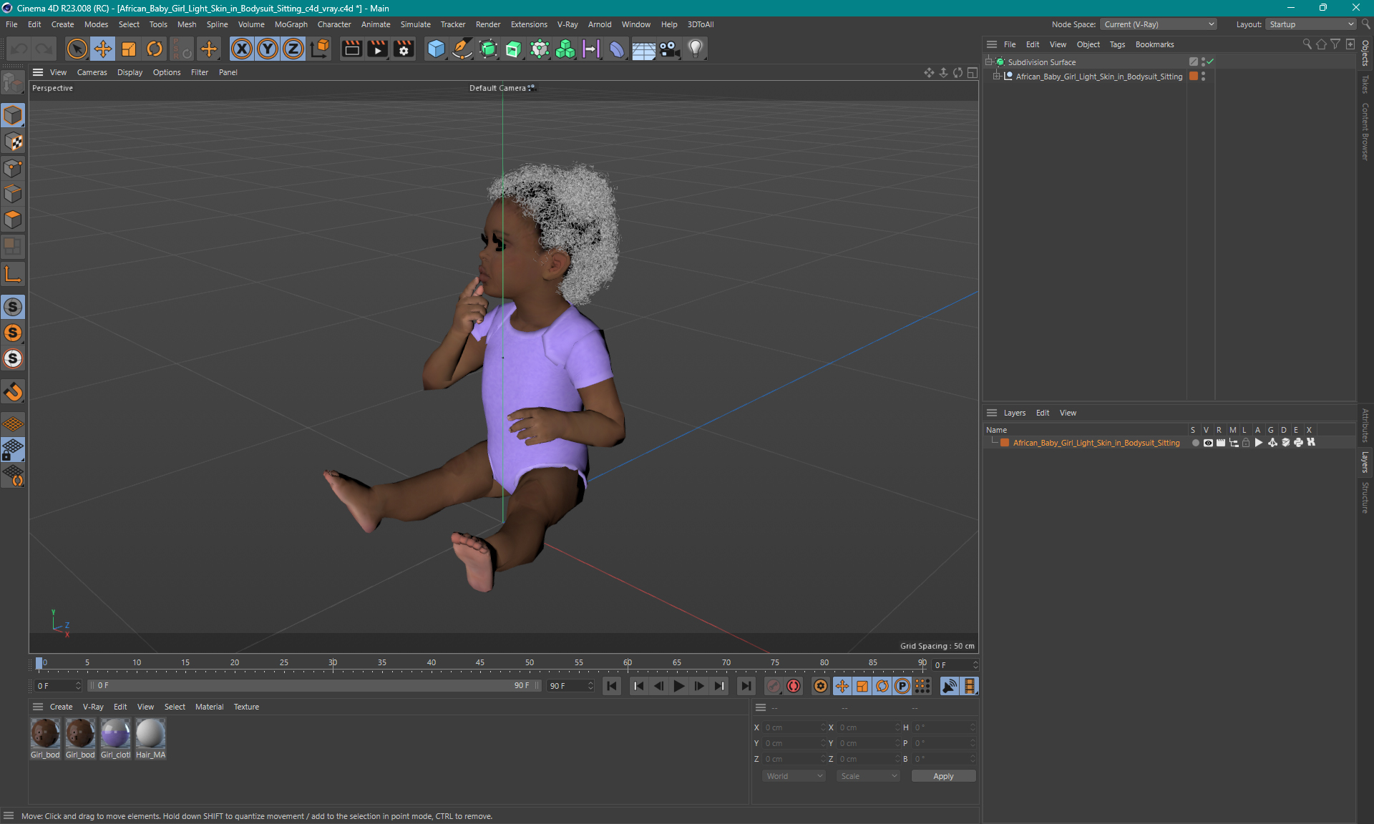Open viewport hamburger menu
The height and width of the screenshot is (824, 1374).
(x=38, y=72)
